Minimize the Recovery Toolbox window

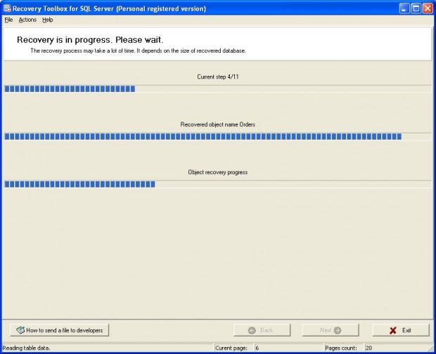pos(404,8)
